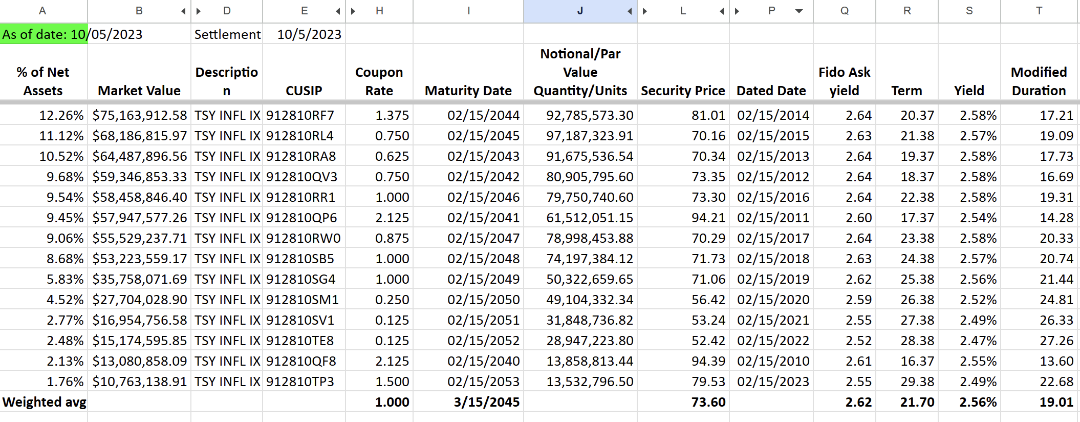This screenshot has width=1080, height=422.
Task: Click the unhide arrow in column B header
Action: (x=183, y=11)
